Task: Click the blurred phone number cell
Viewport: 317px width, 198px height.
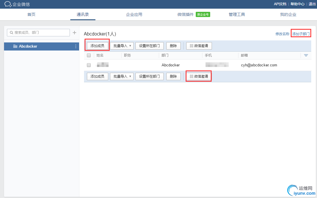Action: pos(217,65)
